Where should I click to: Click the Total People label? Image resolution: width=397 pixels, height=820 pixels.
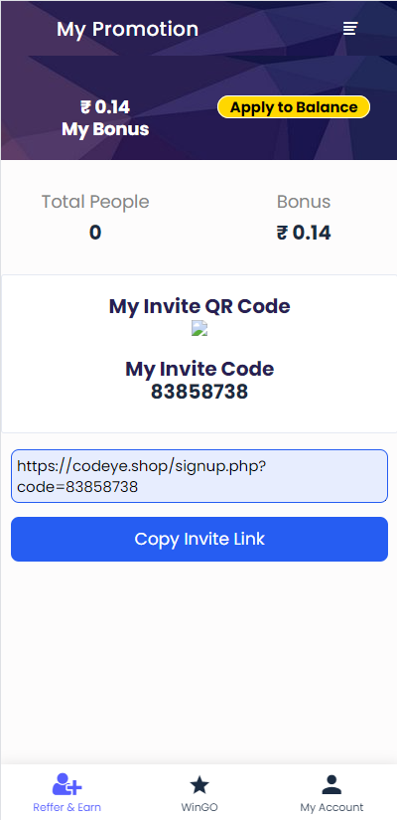point(95,202)
